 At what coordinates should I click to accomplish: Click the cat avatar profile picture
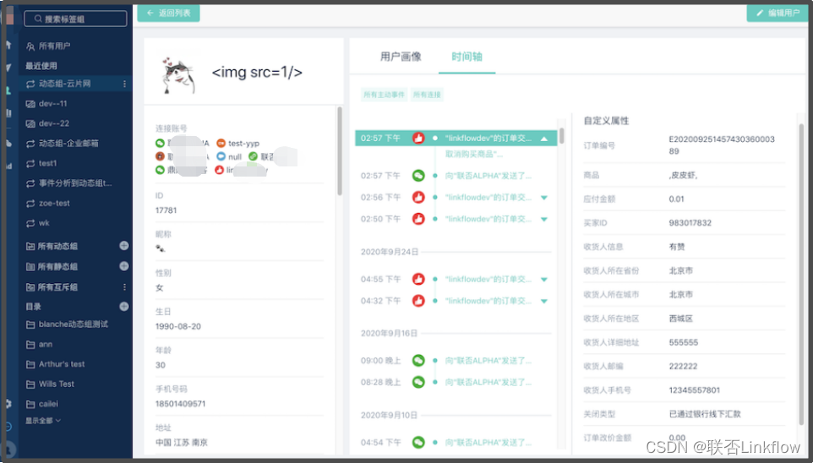coord(178,75)
